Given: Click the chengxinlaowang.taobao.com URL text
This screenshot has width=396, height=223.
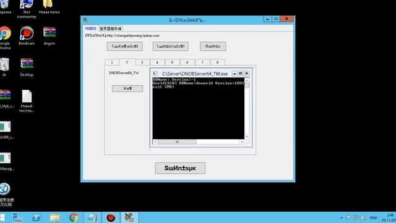Looking at the screenshot, I should [x=133, y=36].
